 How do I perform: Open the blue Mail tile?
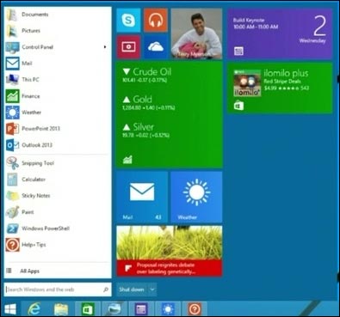(x=142, y=197)
